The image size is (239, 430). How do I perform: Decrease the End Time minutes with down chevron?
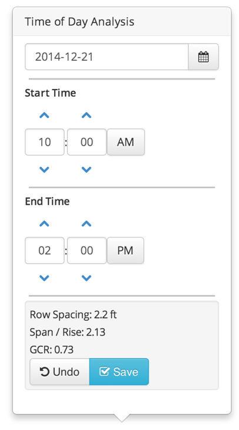click(87, 278)
